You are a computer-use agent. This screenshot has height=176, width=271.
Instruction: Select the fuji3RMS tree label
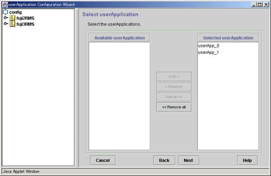[x=25, y=24]
